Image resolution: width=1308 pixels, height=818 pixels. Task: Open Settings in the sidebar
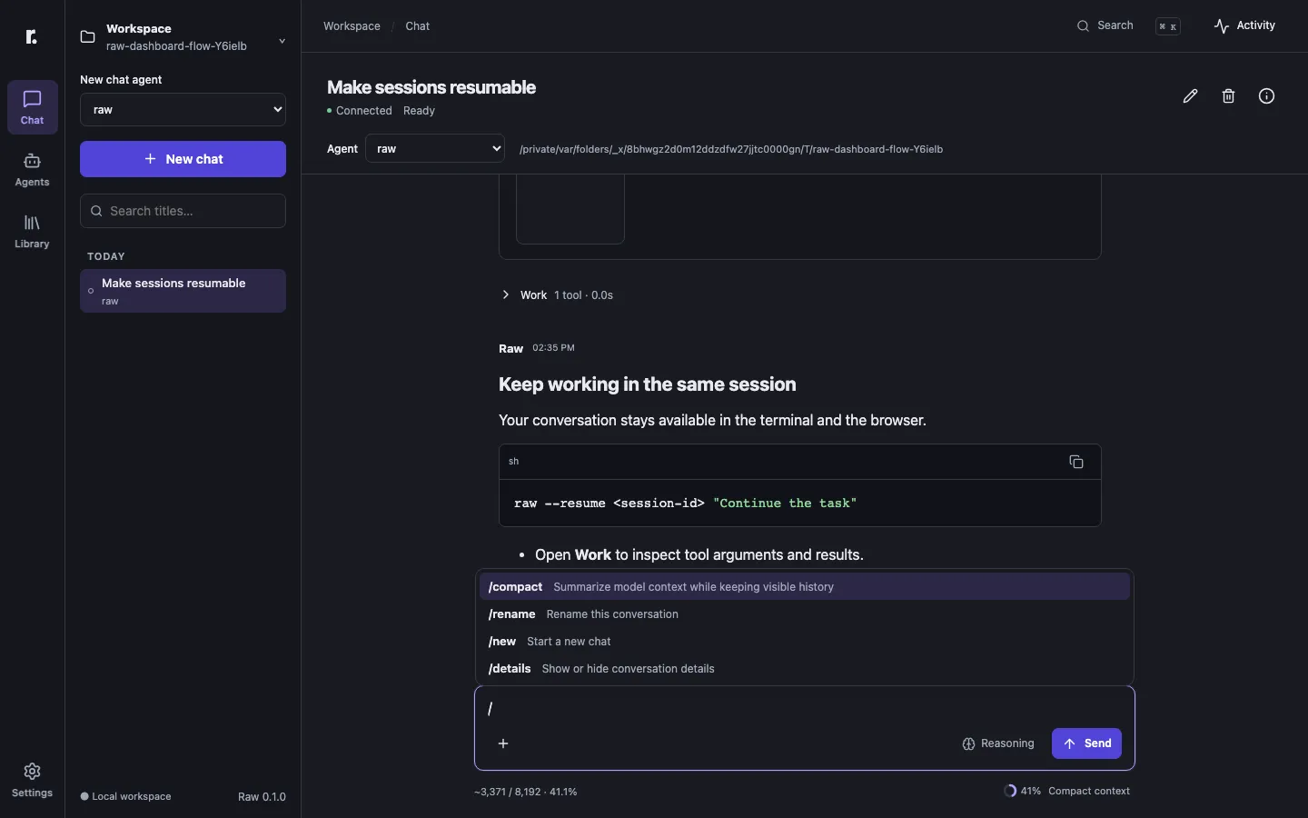[x=33, y=781]
